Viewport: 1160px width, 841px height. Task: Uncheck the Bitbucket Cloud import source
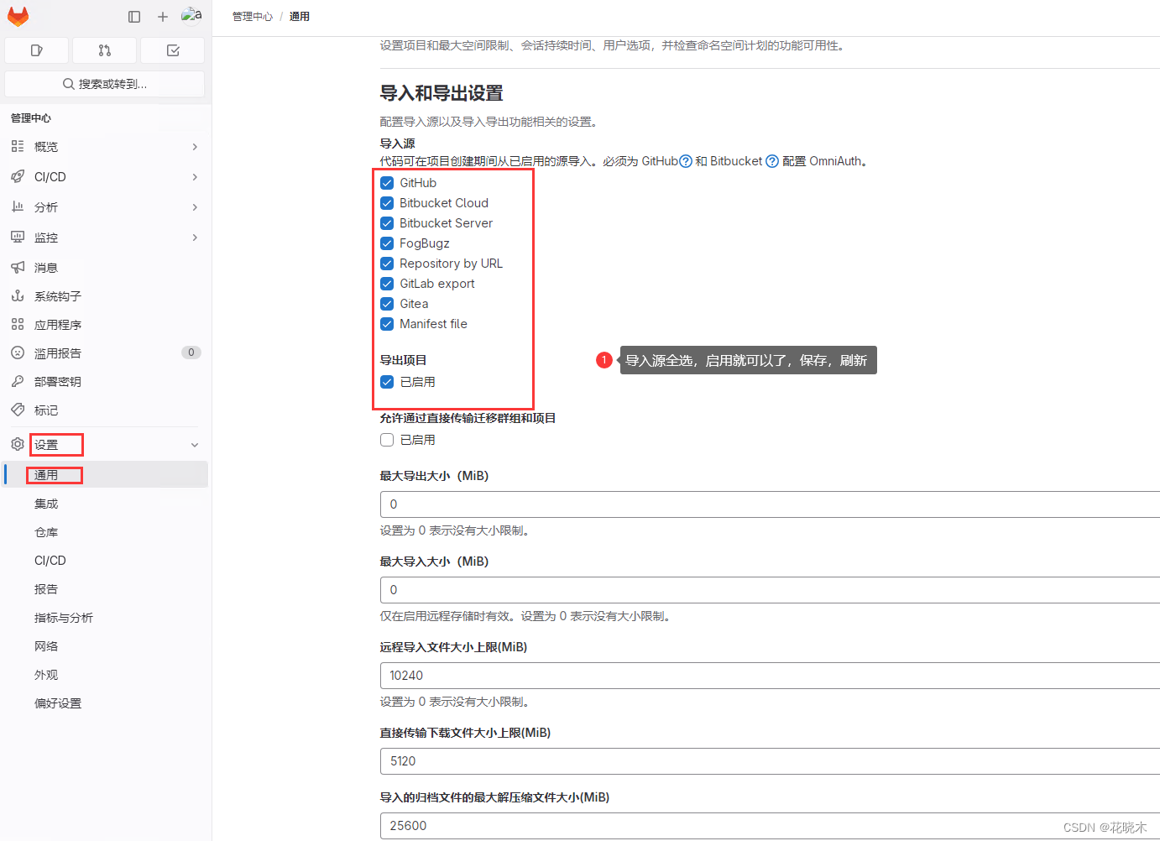[x=387, y=203]
